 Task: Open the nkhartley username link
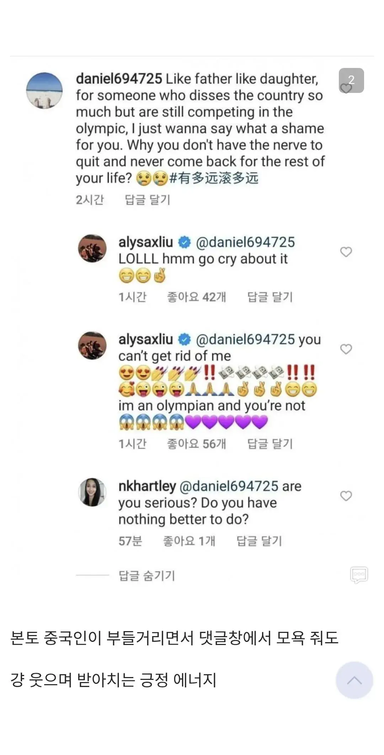(x=147, y=486)
